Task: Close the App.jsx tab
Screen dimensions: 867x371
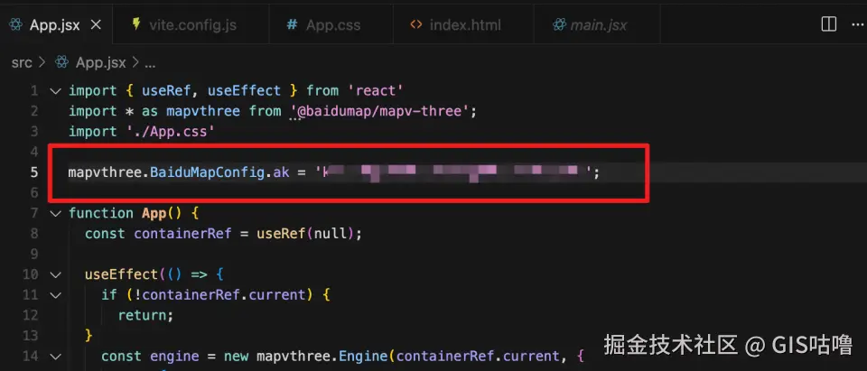Action: [x=96, y=25]
